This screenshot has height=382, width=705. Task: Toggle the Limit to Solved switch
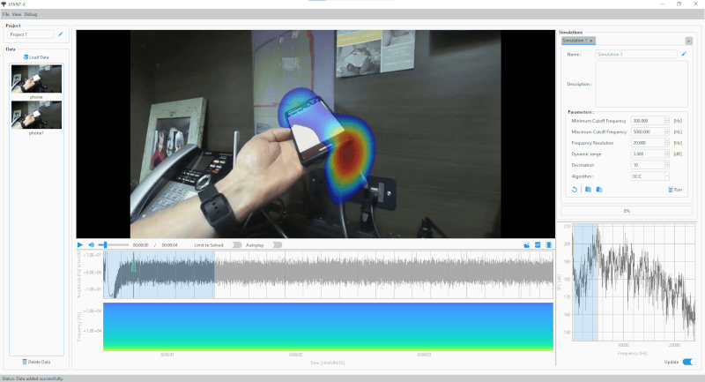click(x=236, y=244)
